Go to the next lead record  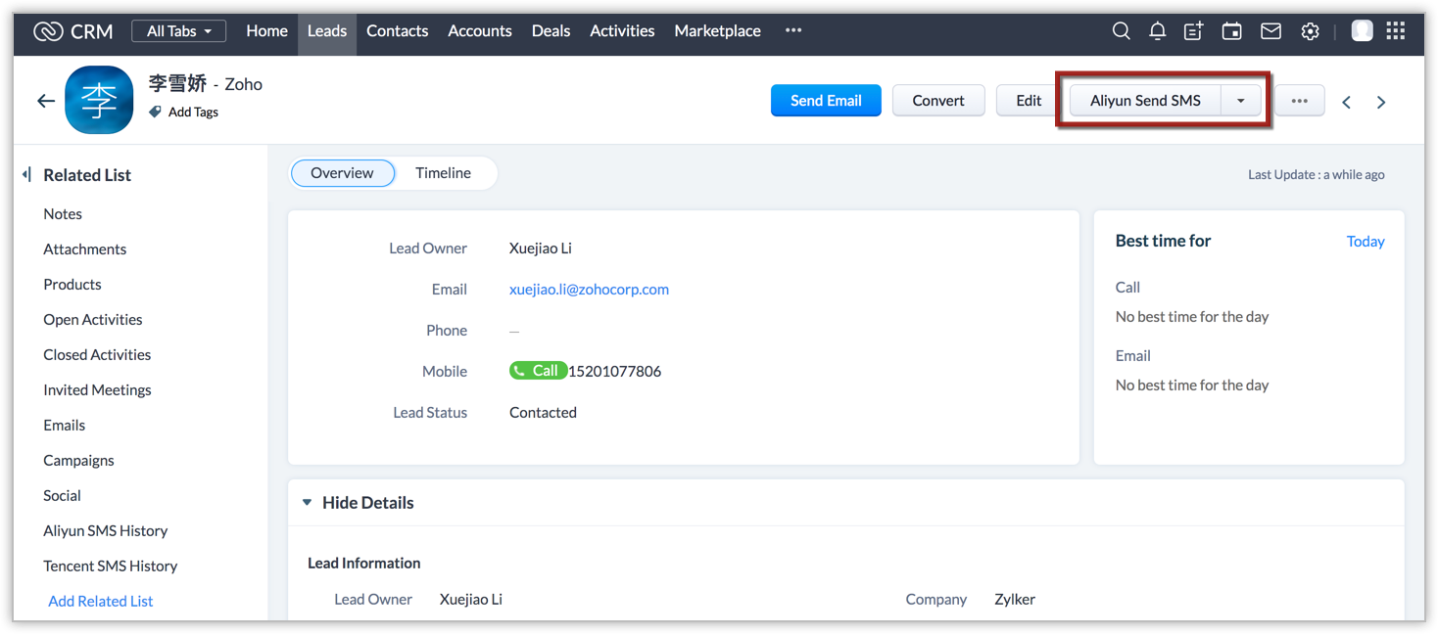pyautogui.click(x=1381, y=102)
